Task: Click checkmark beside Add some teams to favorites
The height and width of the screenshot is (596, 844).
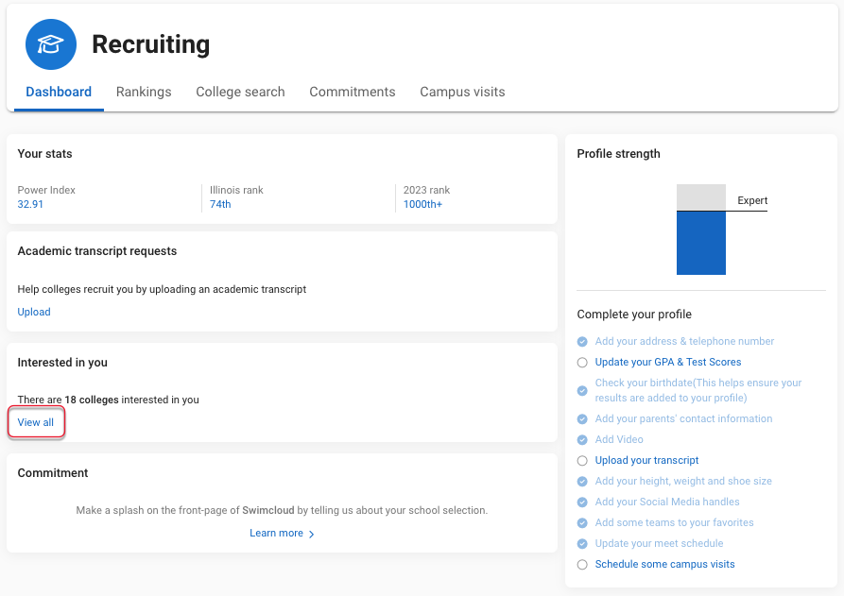Action: (582, 523)
